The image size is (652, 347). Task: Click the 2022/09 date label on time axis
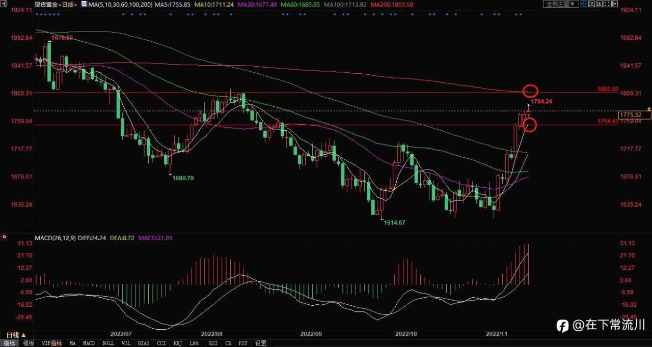[311, 334]
